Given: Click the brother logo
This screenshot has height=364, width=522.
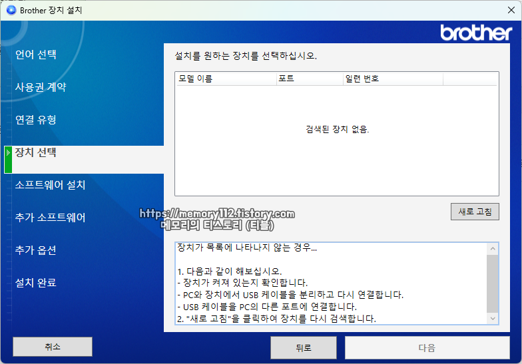Looking at the screenshot, I should tap(476, 33).
